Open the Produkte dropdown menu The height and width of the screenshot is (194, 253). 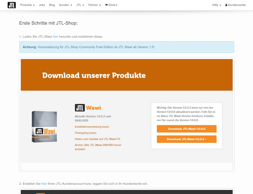27,5
